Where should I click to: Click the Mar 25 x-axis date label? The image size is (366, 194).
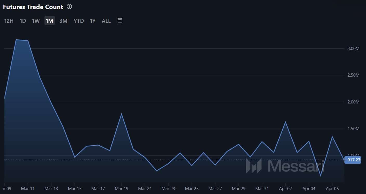(192, 189)
